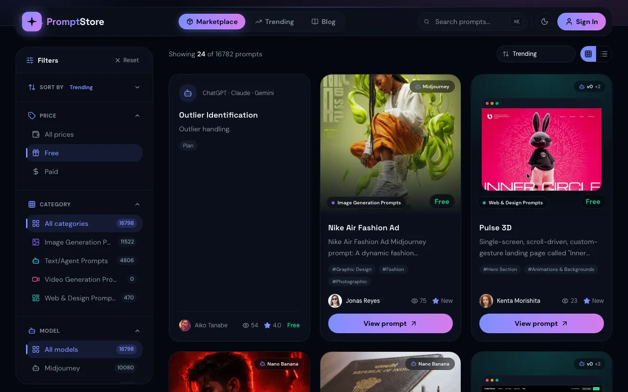Image resolution: width=628 pixels, height=392 pixels.
Task: Select All models filter
Action: pyautogui.click(x=84, y=349)
